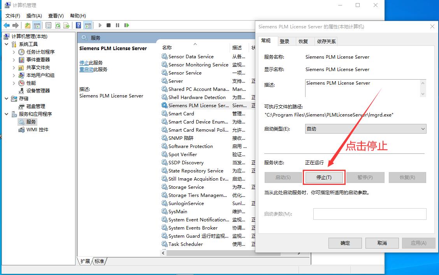Click the Pause Service toolbar icon

(118, 25)
